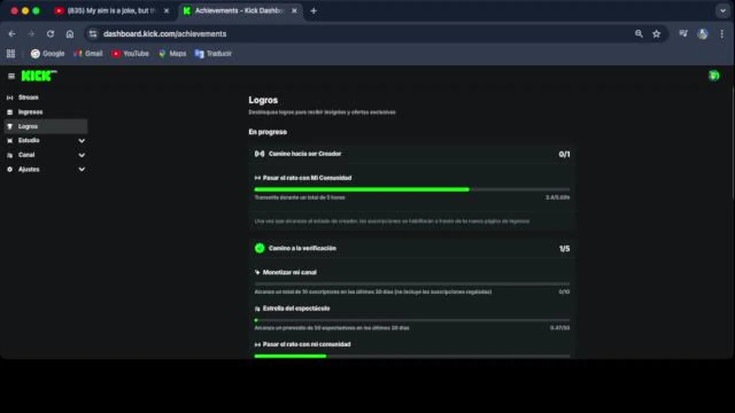
Task: Click the 3.4/5.00h stream hours progress bar
Action: coord(412,189)
